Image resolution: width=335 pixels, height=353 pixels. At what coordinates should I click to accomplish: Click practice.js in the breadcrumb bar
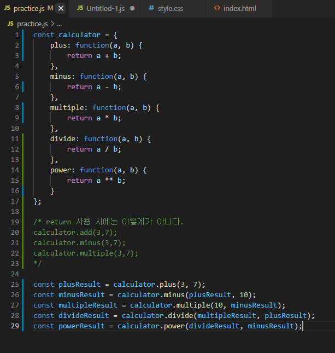click(x=32, y=24)
